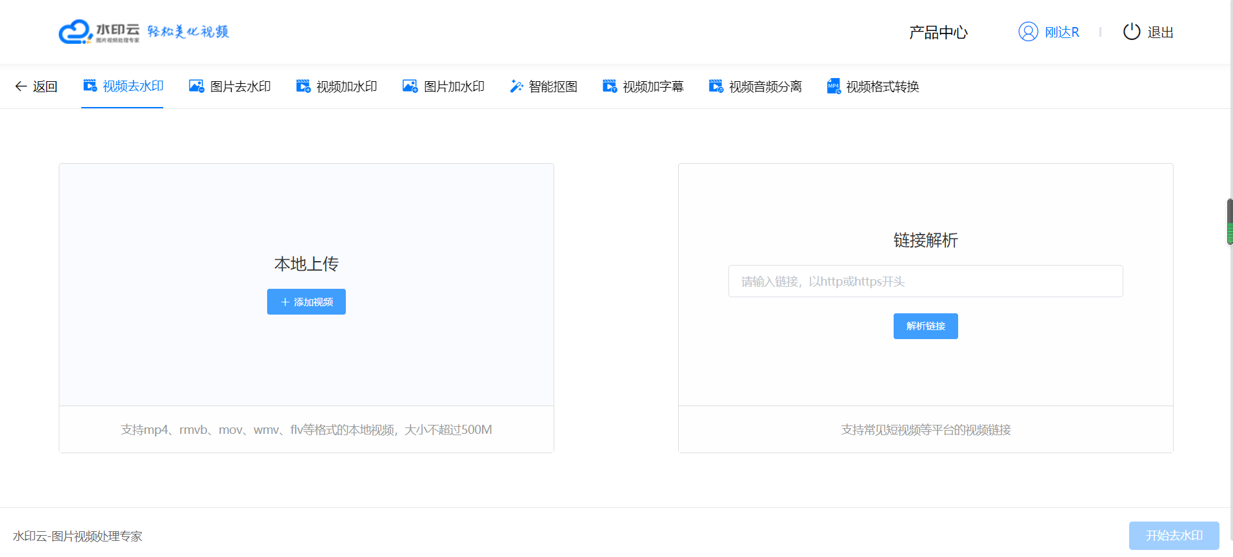Image resolution: width=1233 pixels, height=557 pixels.
Task: Click the power icon to log out
Action: 1132,32
